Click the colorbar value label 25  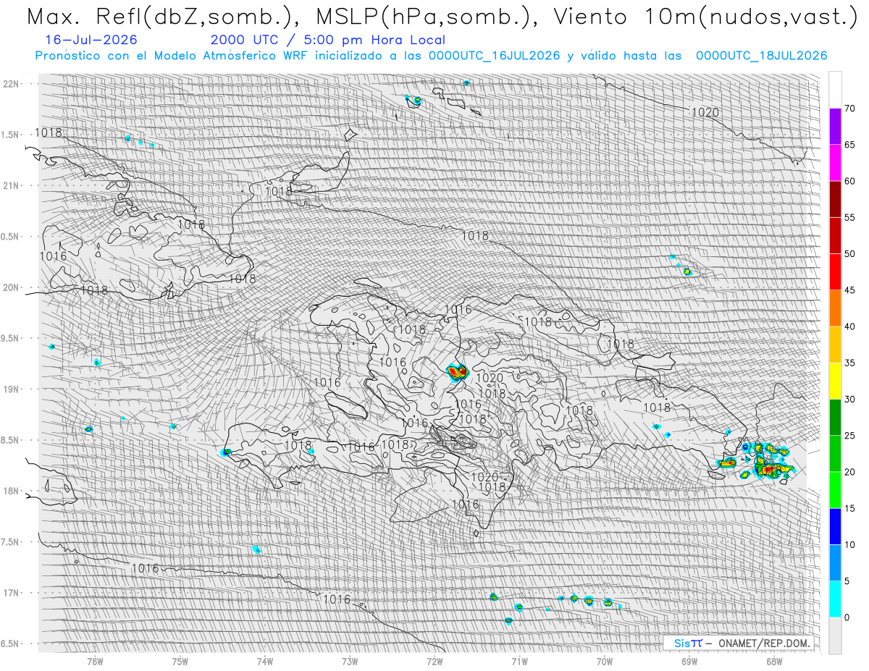(x=850, y=436)
